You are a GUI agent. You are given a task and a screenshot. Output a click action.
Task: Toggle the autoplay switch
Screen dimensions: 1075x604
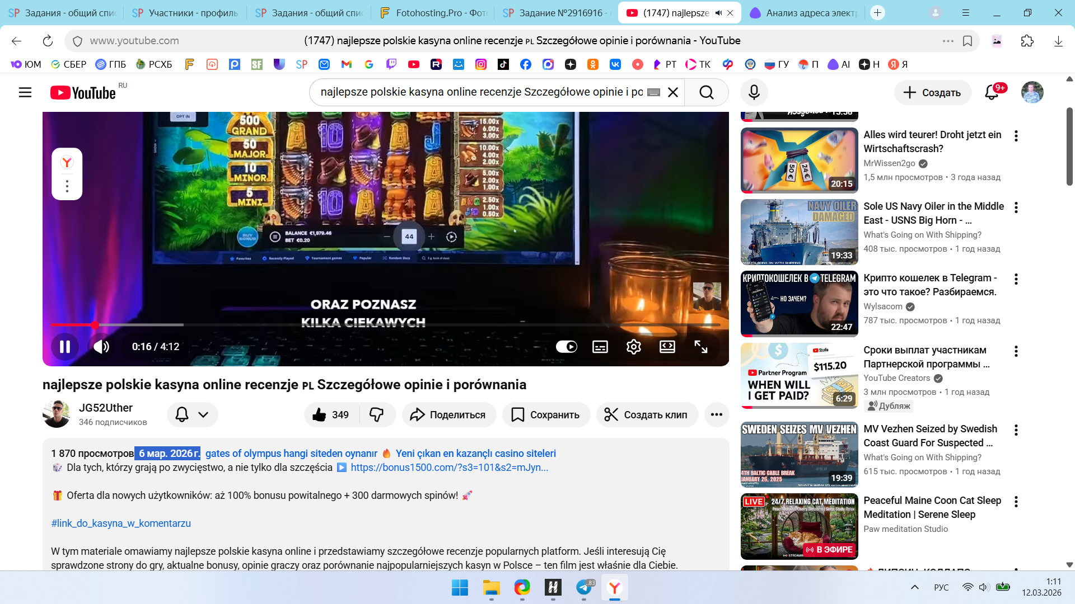(x=566, y=347)
